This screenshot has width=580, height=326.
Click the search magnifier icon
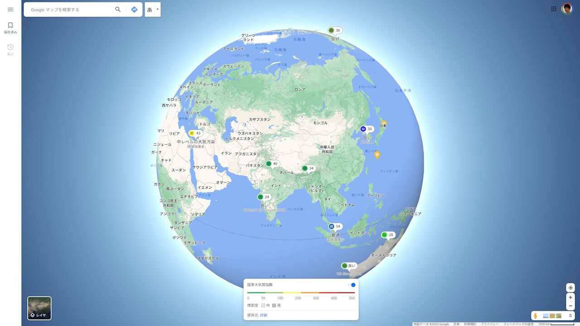117,9
